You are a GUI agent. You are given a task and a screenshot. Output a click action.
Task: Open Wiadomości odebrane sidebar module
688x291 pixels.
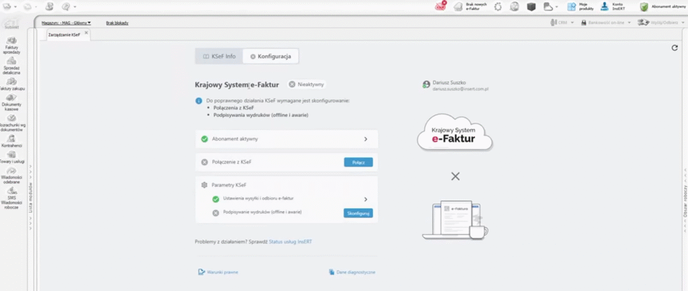coord(11,177)
